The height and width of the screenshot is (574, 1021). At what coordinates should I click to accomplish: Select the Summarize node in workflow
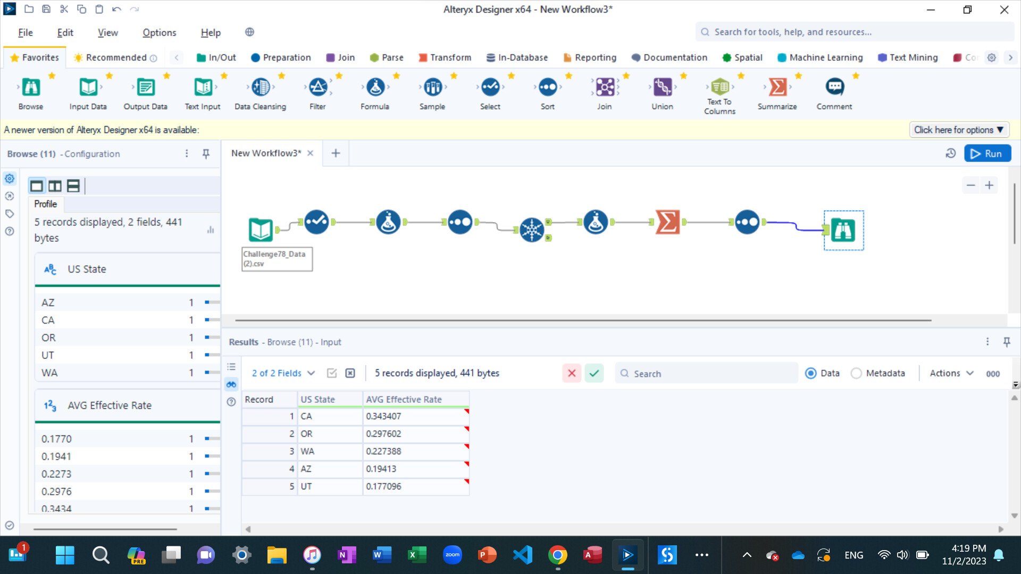click(x=667, y=222)
